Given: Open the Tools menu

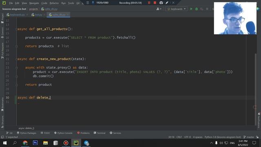Looking at the screenshot, I should 71,3.
